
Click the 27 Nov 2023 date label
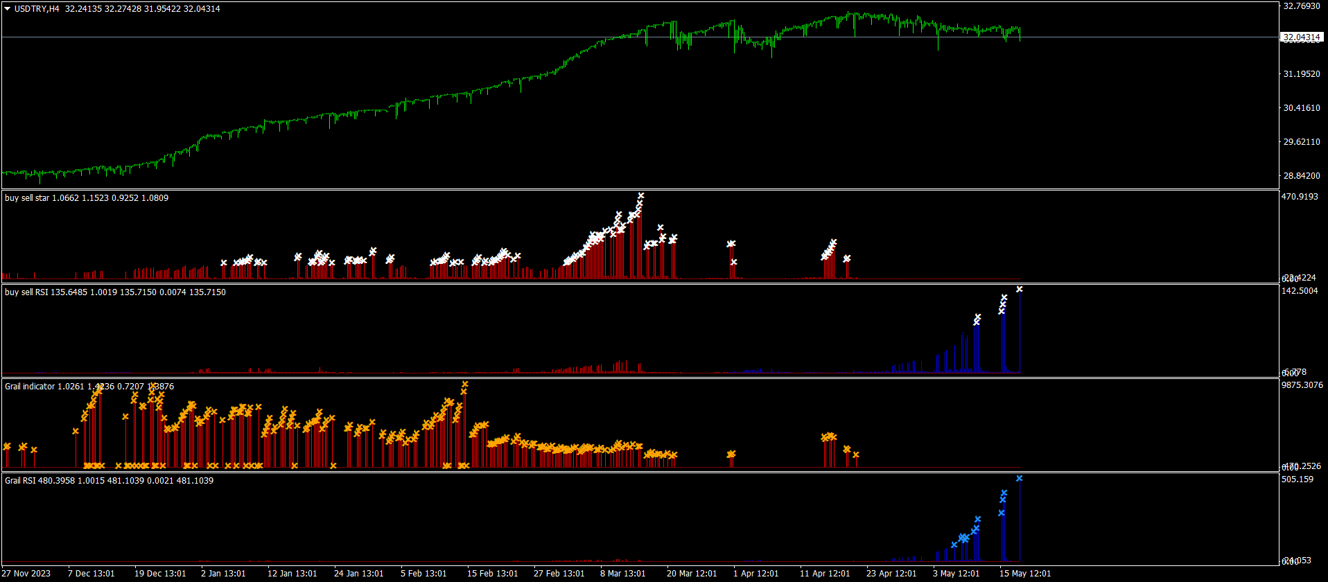click(26, 574)
